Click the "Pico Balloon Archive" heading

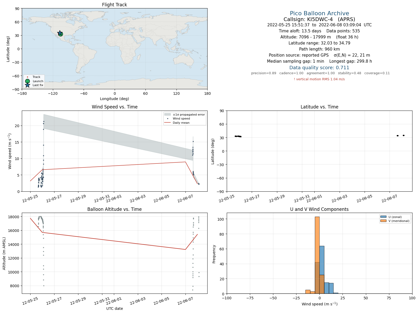319,13
